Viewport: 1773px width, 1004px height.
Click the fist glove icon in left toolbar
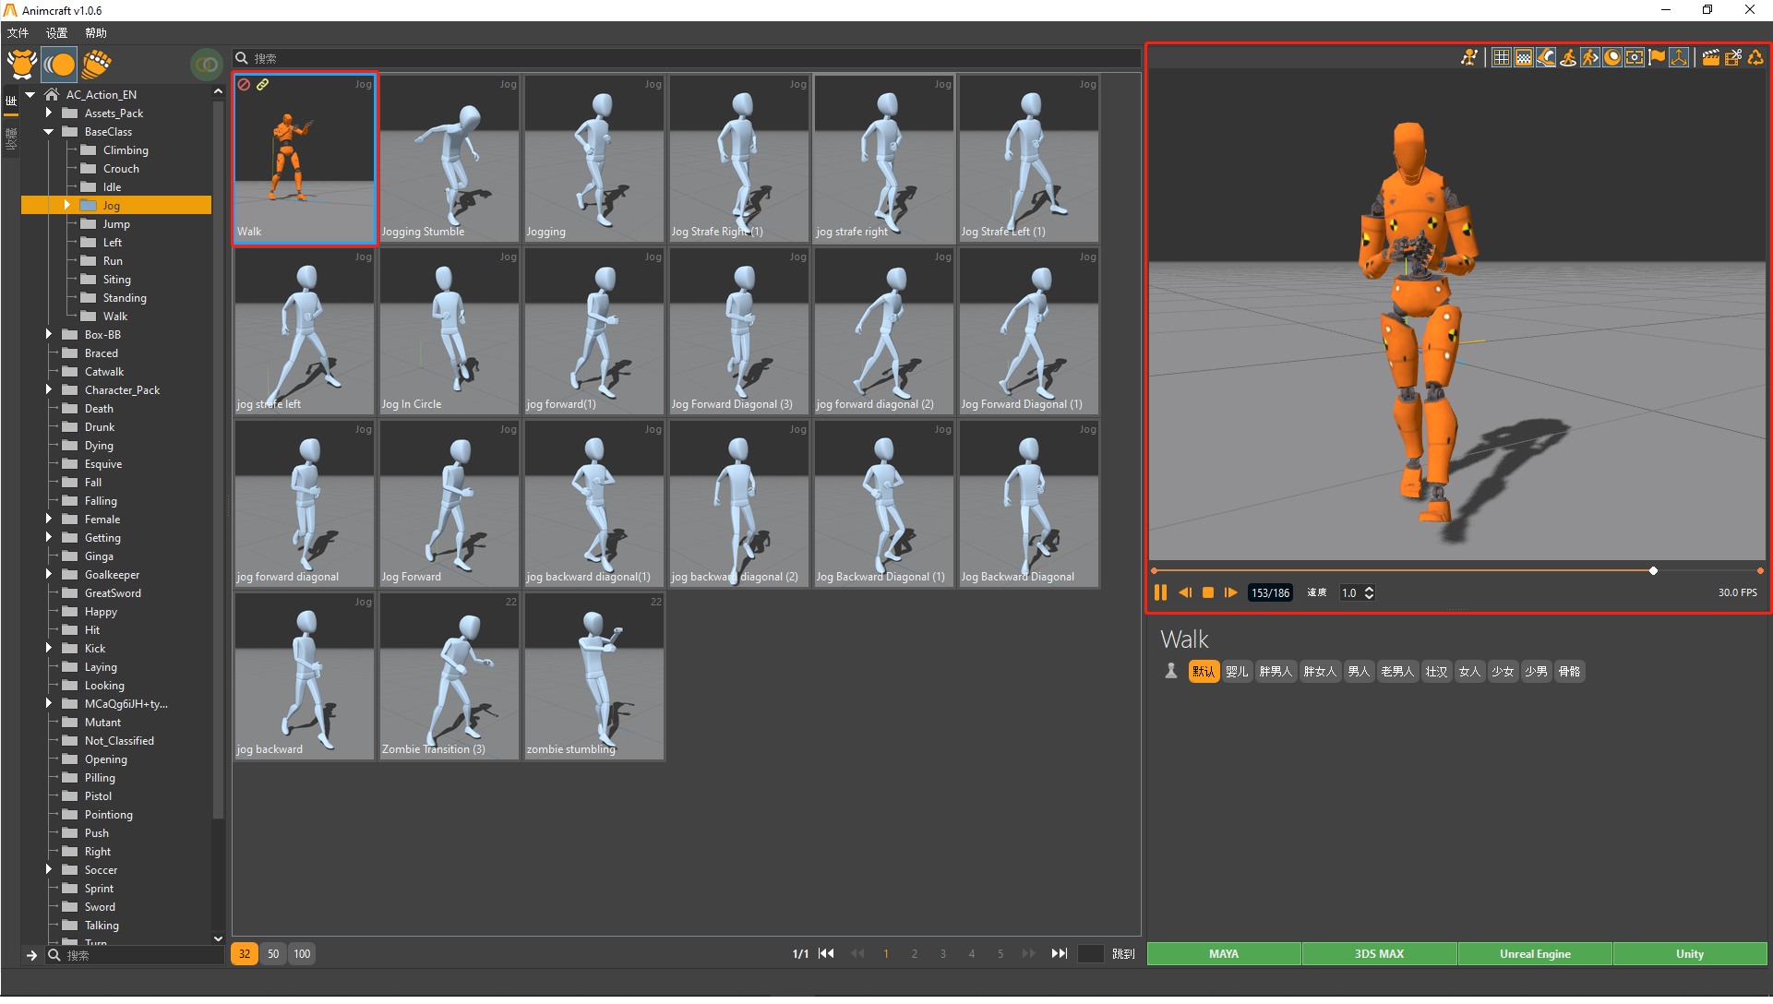[x=96, y=64]
